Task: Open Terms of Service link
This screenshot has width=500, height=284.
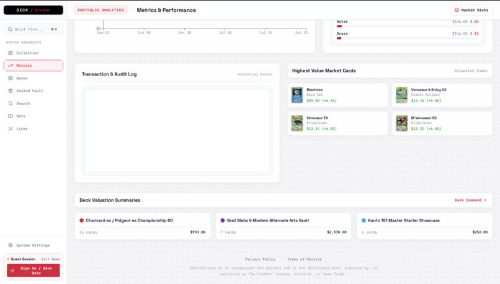Action: point(304,259)
